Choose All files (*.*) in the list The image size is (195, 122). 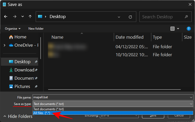113,113
